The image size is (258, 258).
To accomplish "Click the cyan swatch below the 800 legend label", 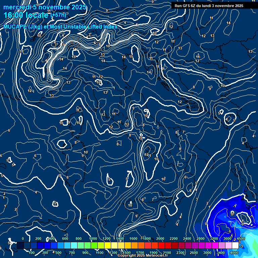I will click(x=74, y=245).
